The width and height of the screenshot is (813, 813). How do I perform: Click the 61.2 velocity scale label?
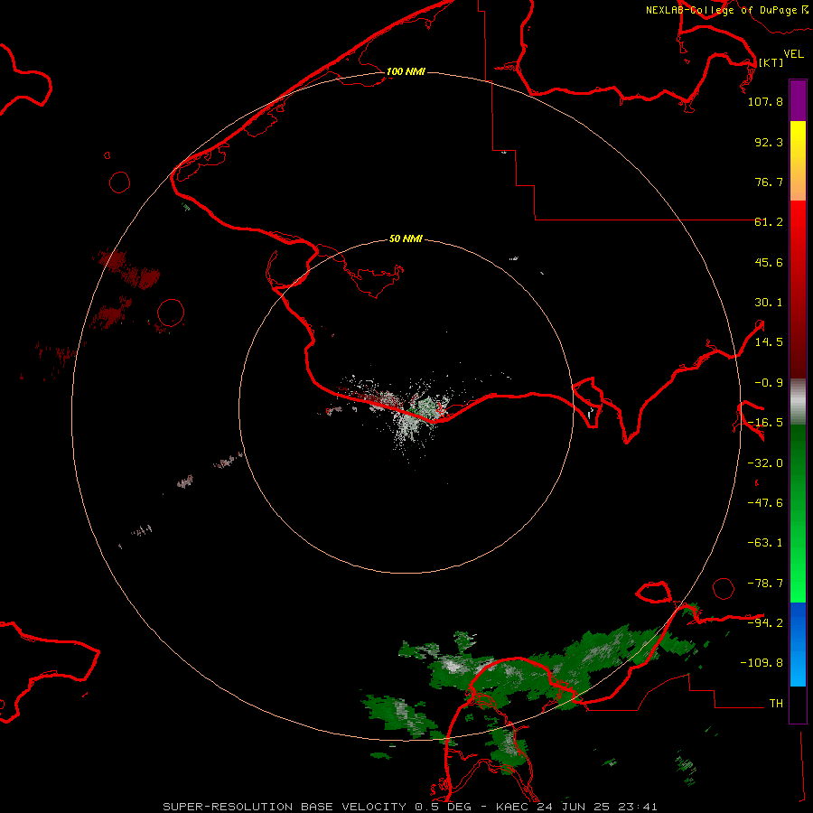pyautogui.click(x=769, y=222)
